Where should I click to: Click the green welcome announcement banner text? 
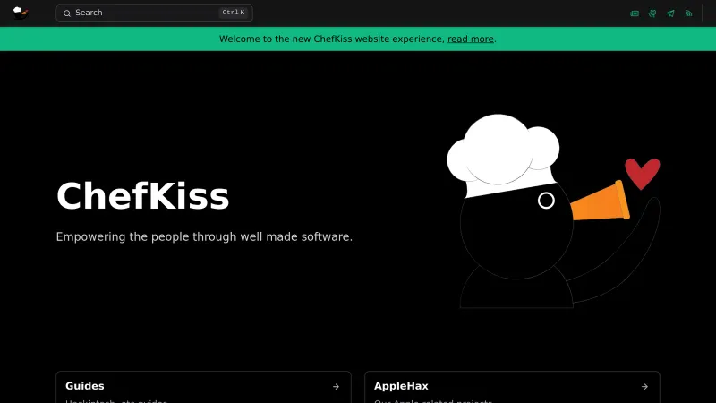click(x=331, y=39)
